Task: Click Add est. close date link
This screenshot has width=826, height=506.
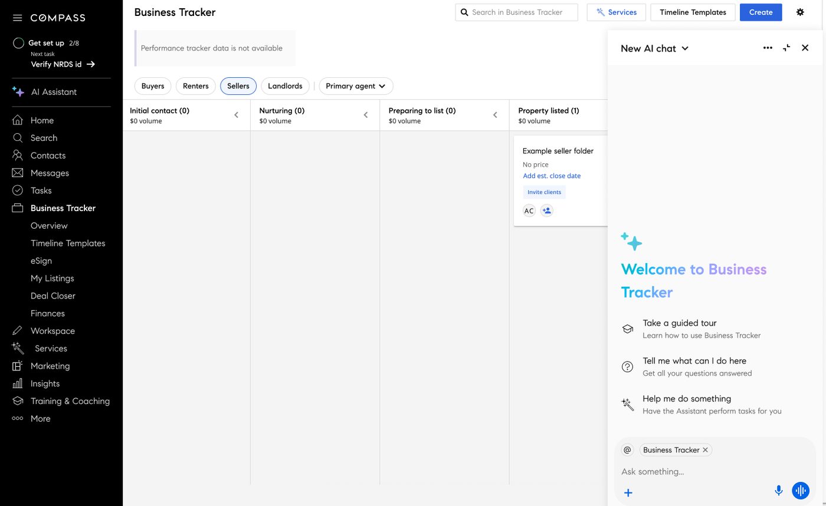Action: click(552, 176)
